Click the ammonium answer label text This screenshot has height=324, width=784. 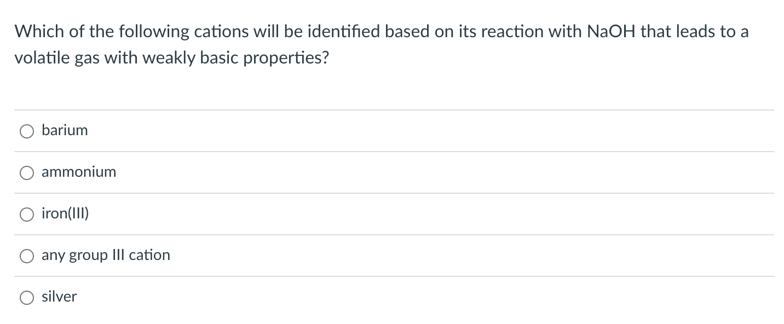(x=79, y=172)
